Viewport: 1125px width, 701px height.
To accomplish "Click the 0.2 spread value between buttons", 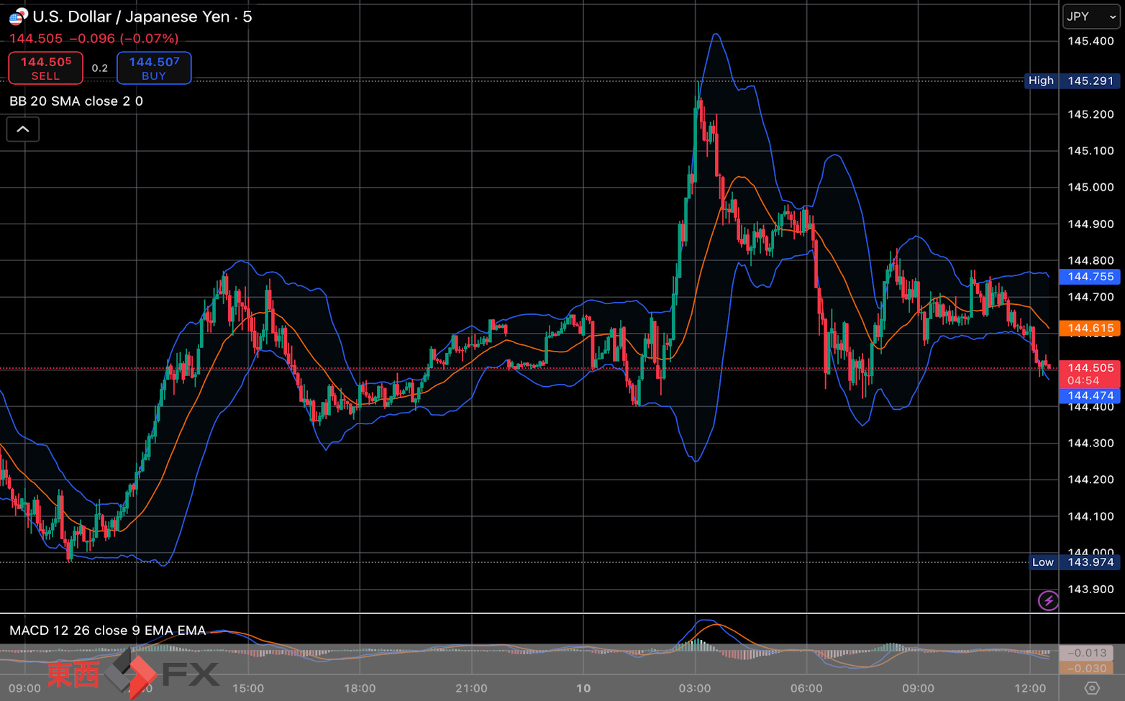I will point(100,68).
